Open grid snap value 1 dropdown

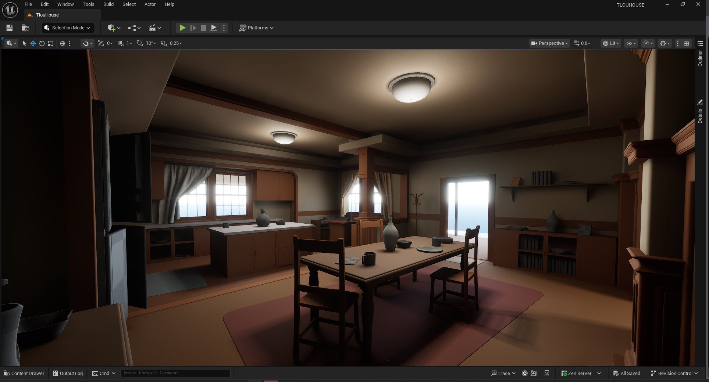click(x=129, y=43)
